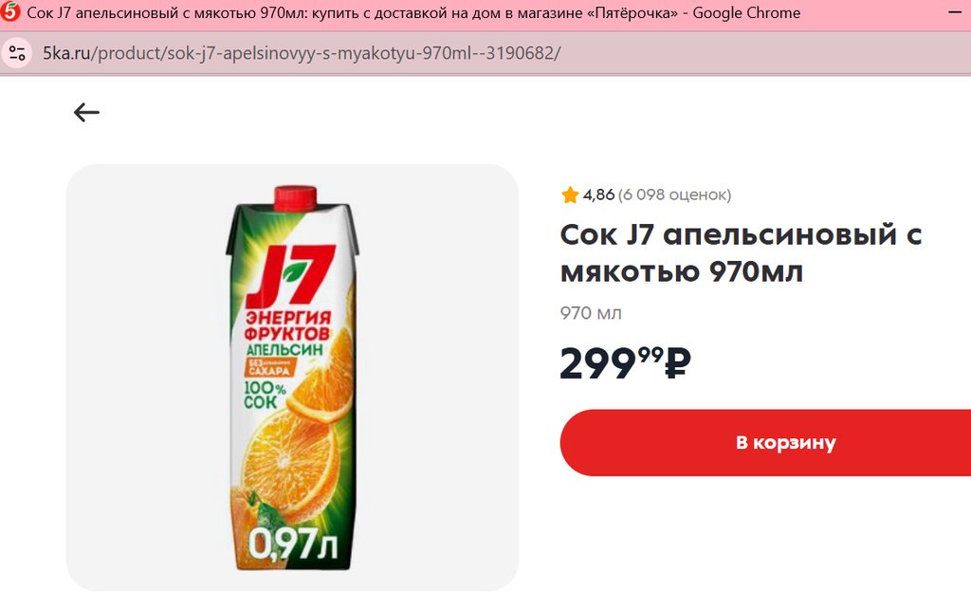Minimize the Chrome window
Viewport: 971px width, 593px height.
(x=955, y=12)
